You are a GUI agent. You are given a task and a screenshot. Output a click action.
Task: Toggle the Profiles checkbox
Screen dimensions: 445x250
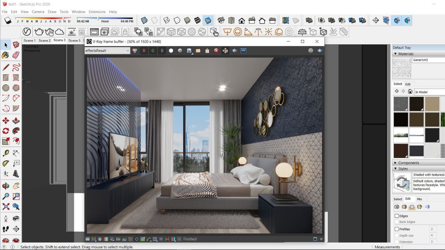(397, 229)
